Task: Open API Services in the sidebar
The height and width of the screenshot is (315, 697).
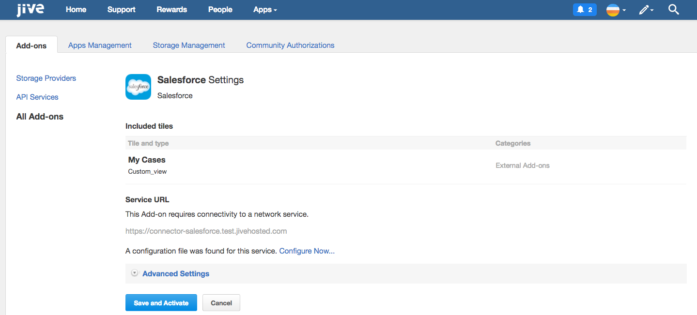Action: [37, 97]
